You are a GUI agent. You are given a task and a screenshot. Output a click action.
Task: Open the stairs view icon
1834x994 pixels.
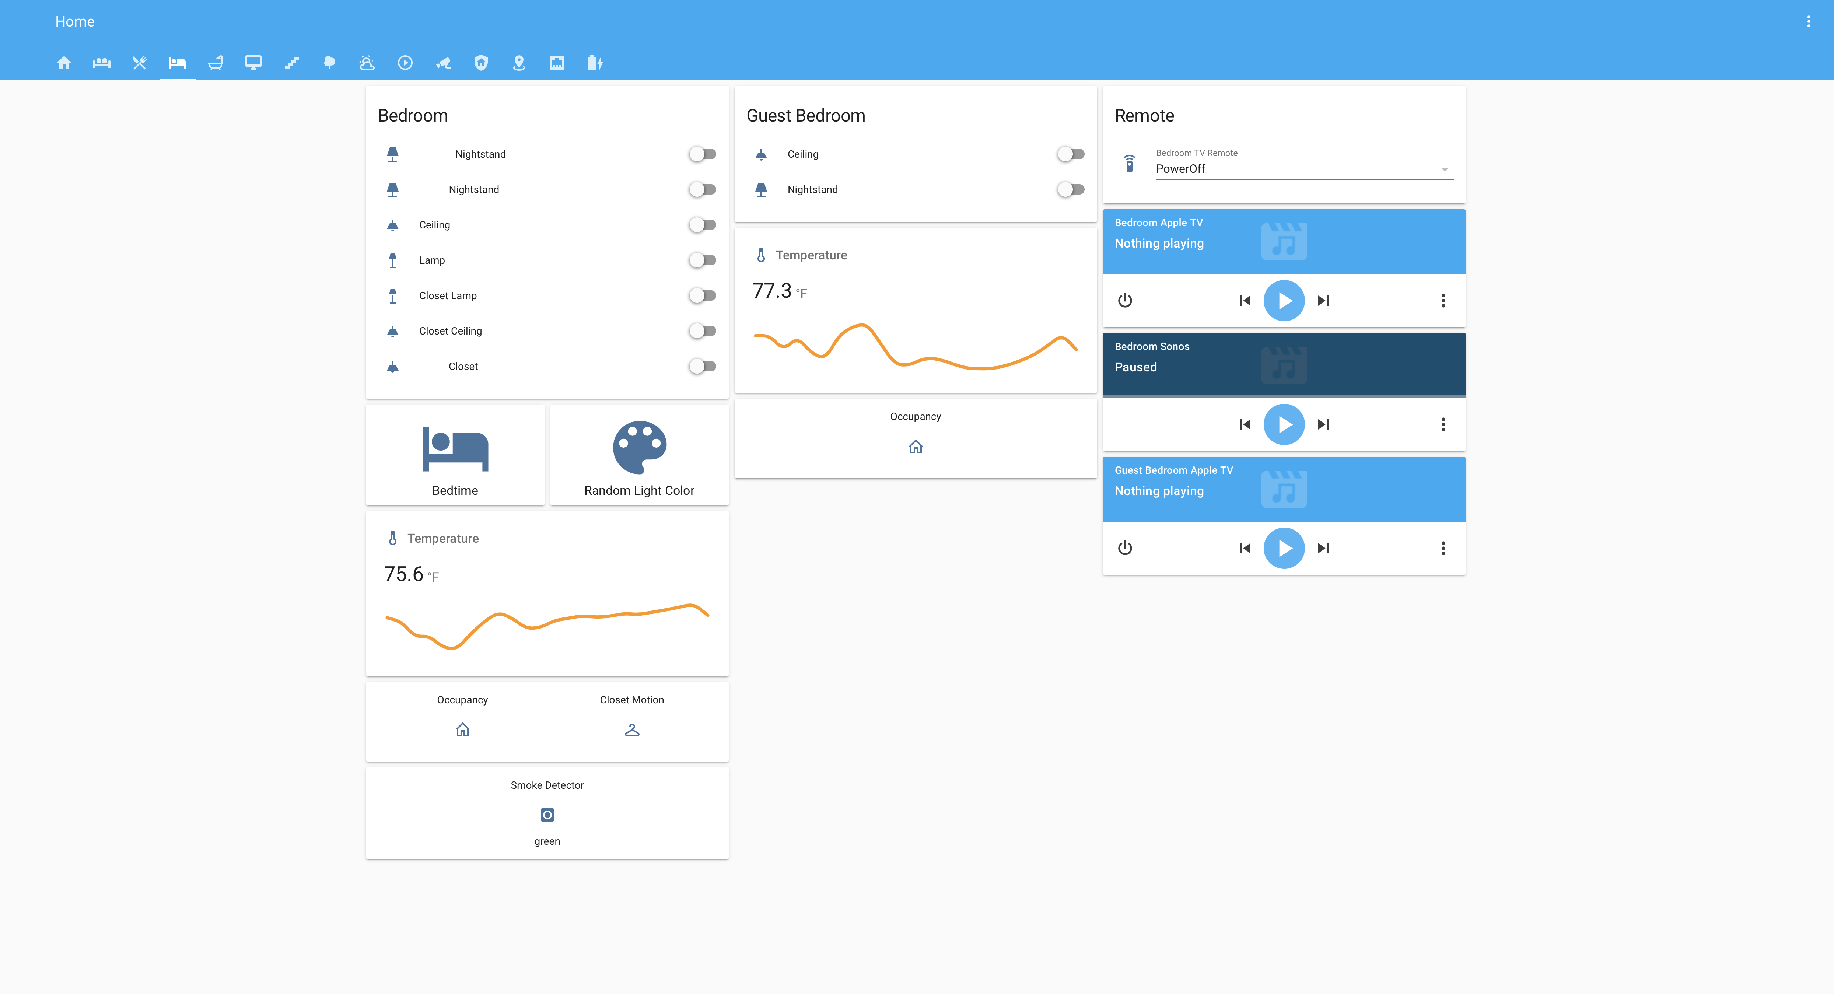click(x=291, y=63)
